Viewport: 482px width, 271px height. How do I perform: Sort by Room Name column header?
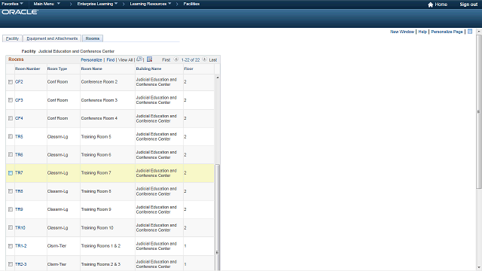click(x=92, y=69)
